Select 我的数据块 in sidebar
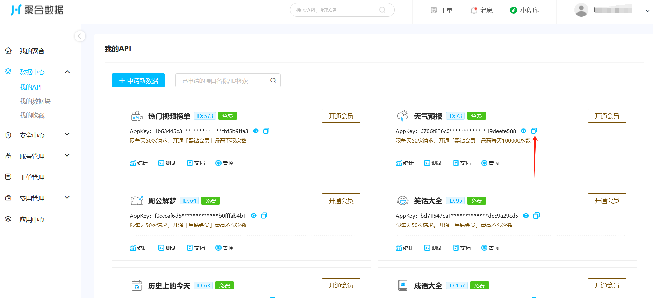Screen dimensions: 653x298 click(x=35, y=101)
